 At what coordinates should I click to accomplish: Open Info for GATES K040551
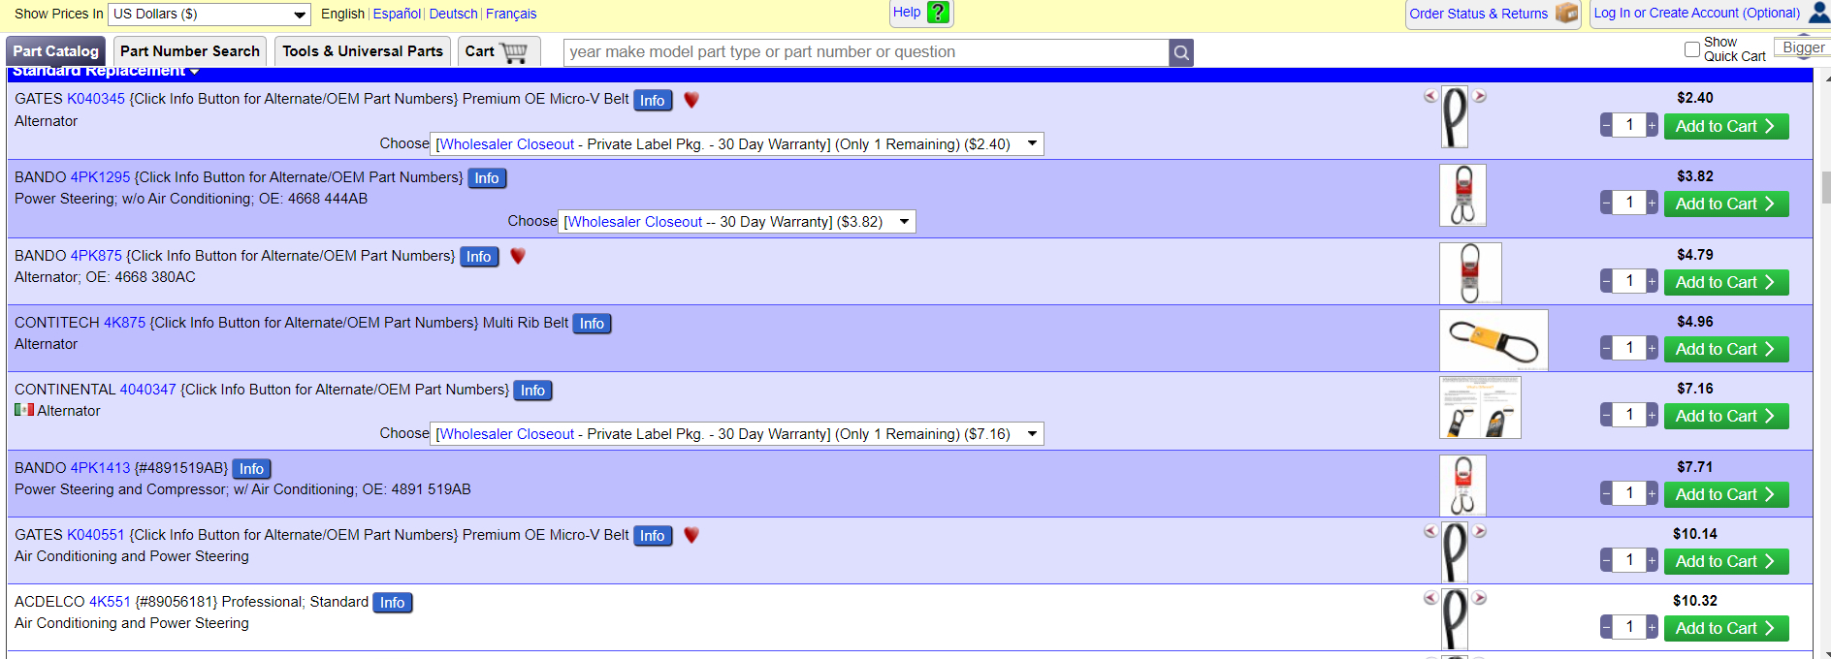(x=653, y=536)
